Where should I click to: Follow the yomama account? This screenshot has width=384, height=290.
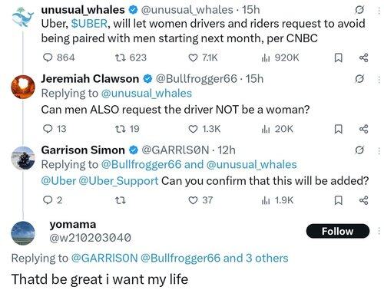(338, 231)
